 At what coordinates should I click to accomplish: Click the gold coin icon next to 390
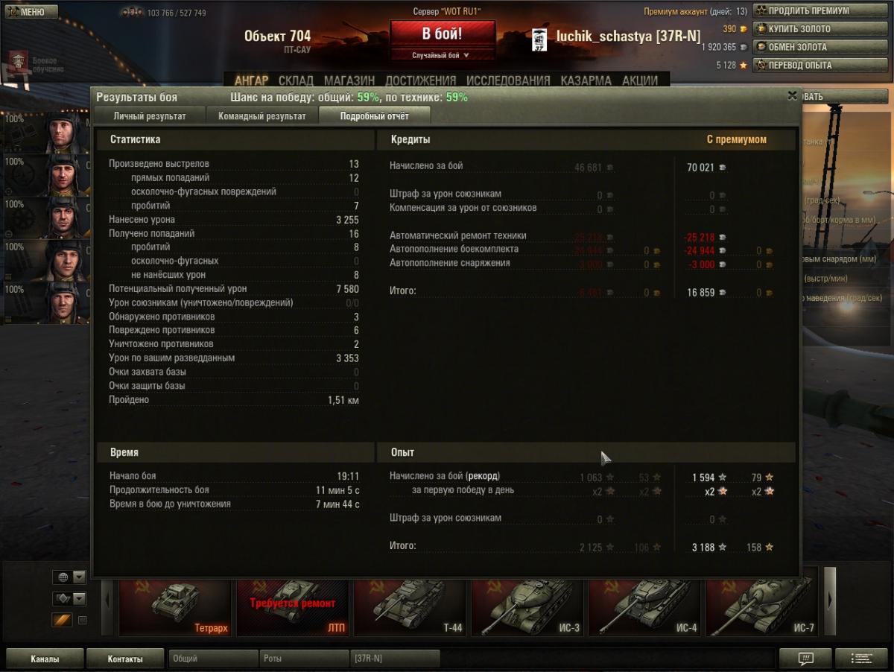(744, 29)
